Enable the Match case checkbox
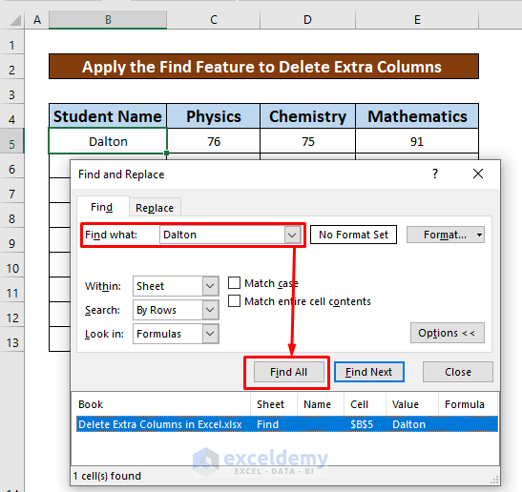The width and height of the screenshot is (522, 492). pos(234,283)
